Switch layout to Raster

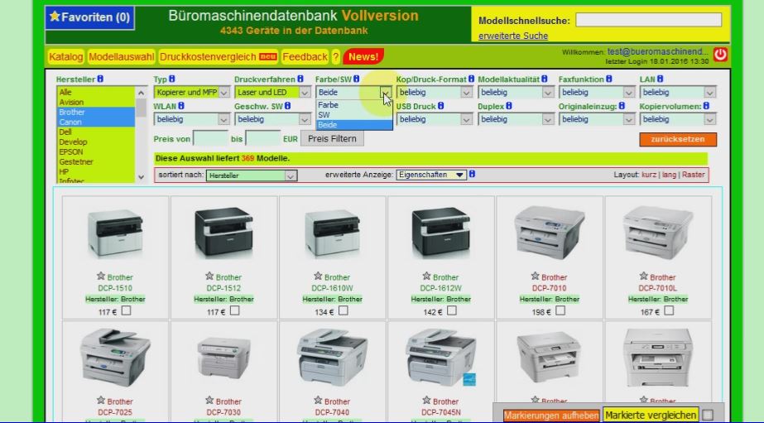[x=694, y=175]
